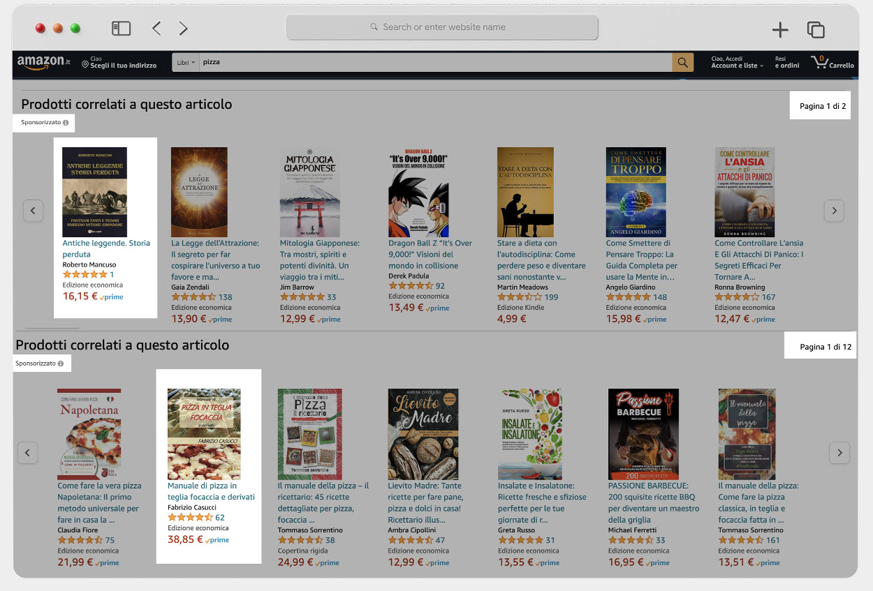This screenshot has width=873, height=591.
Task: Open the Carrello shopping cart icon
Action: point(832,62)
